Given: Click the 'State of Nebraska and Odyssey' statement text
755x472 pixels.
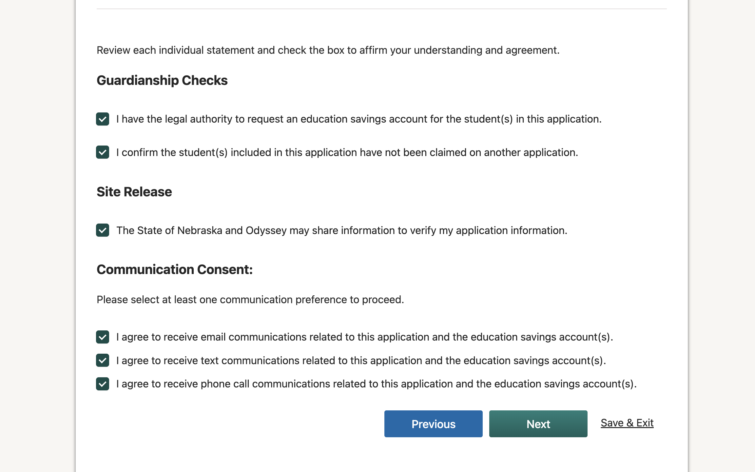Looking at the screenshot, I should 342,230.
